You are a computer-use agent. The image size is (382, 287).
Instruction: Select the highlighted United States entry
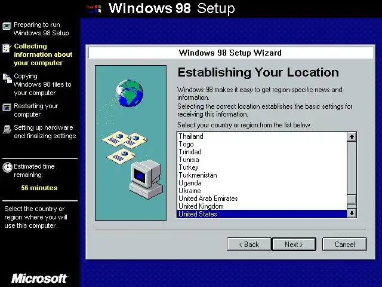262,214
